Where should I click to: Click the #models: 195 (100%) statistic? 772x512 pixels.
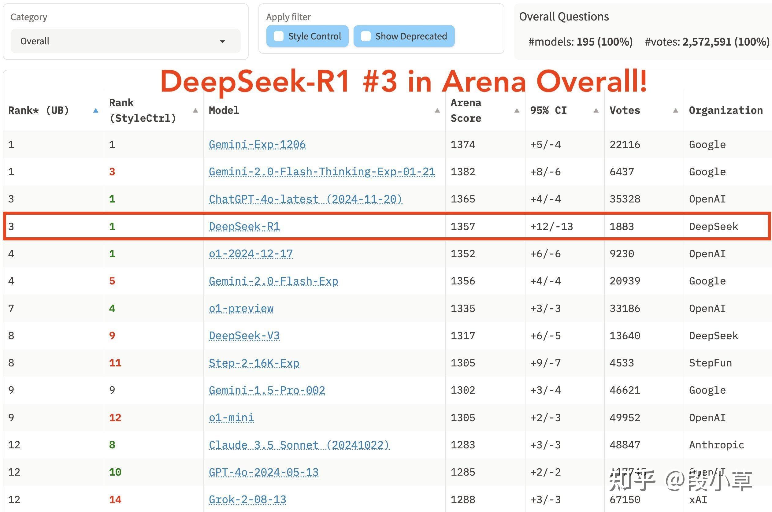click(581, 42)
